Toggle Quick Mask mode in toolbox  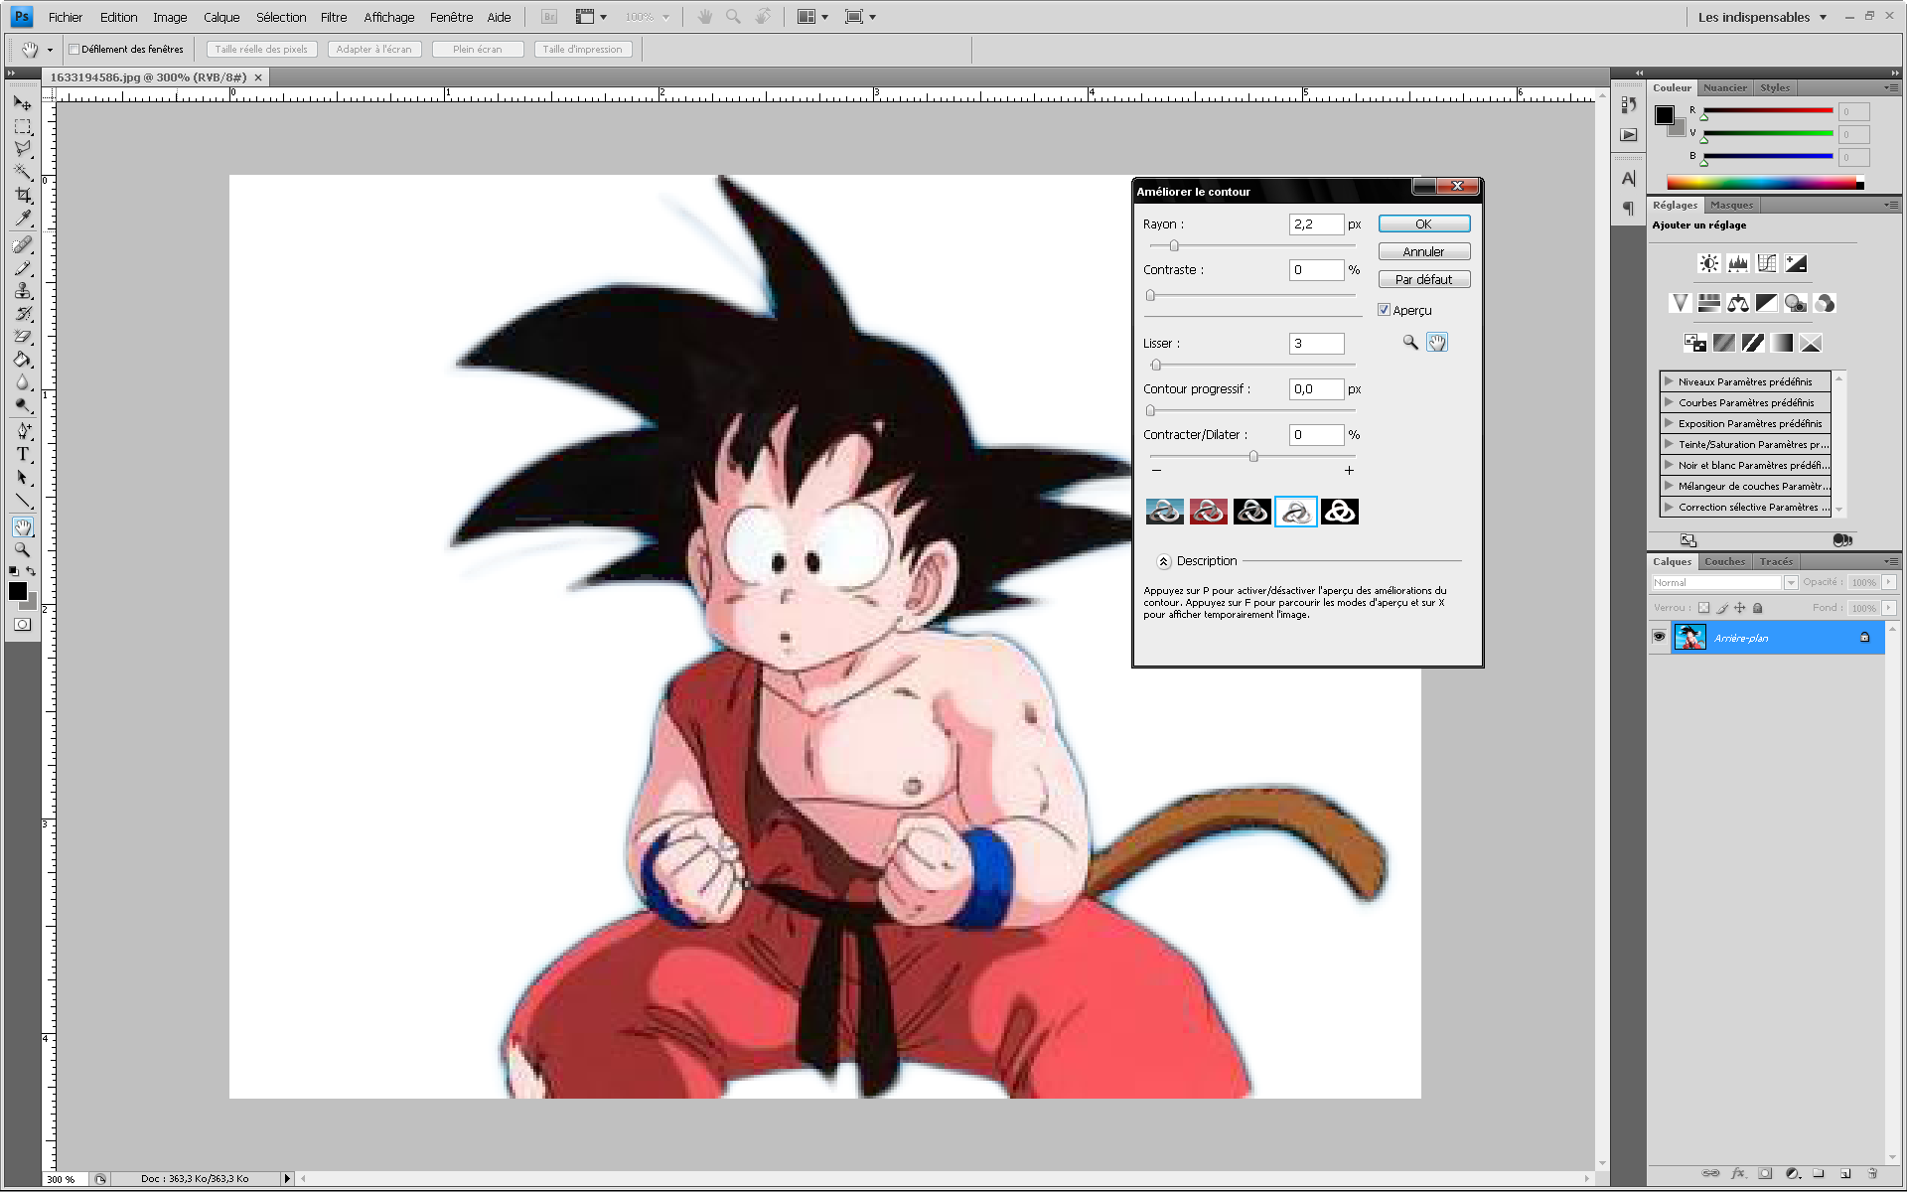[x=22, y=625]
